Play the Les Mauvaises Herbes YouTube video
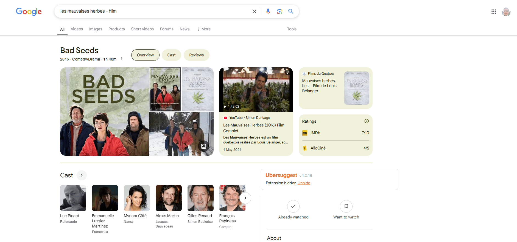The image size is (517, 242). click(x=256, y=90)
